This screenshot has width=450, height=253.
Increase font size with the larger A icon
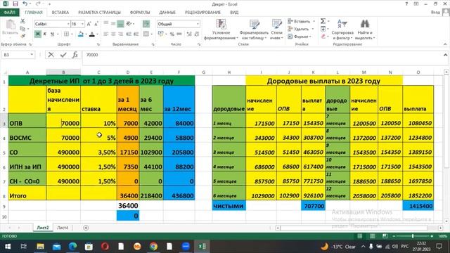click(x=89, y=24)
